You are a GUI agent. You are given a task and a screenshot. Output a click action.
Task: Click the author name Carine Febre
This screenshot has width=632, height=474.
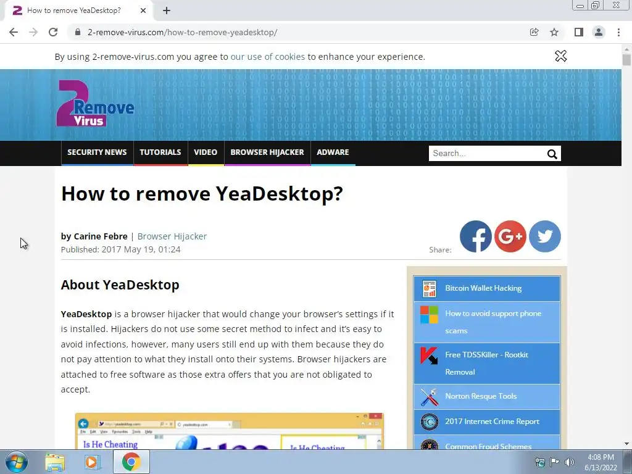[x=101, y=236]
